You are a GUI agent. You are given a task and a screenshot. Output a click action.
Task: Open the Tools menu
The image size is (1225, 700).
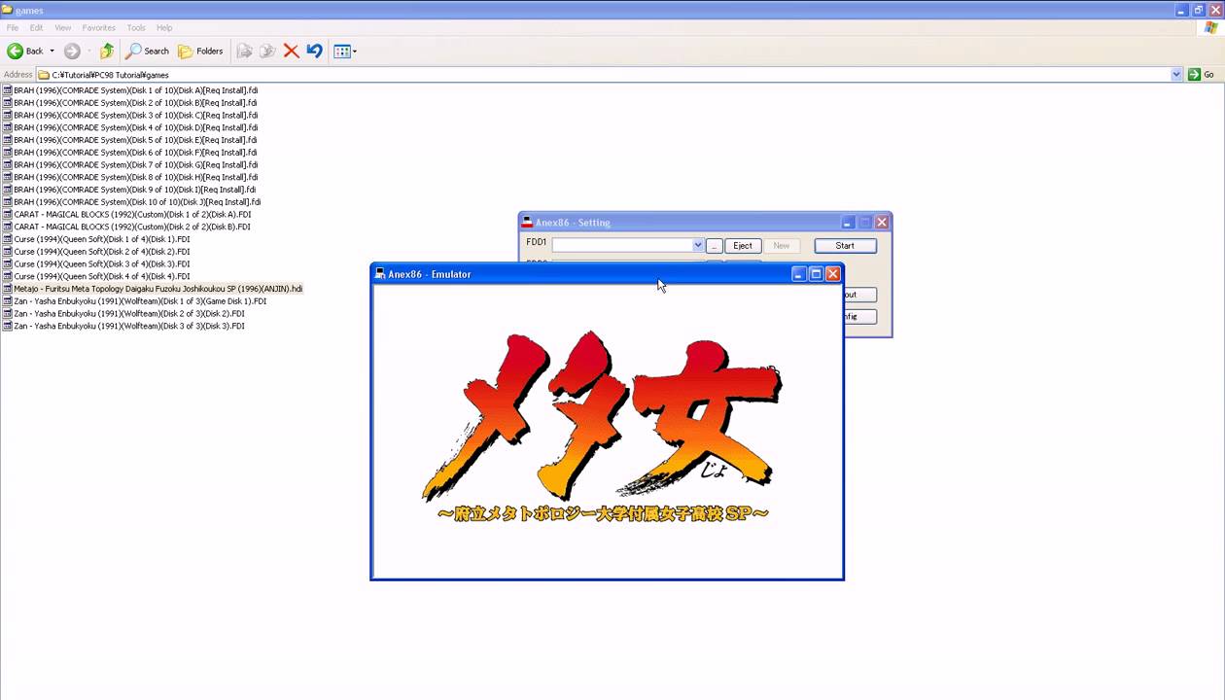[x=136, y=27]
